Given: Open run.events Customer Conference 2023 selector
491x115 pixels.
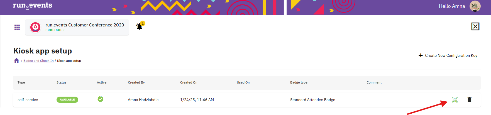Looking at the screenshot, I should pos(77,27).
